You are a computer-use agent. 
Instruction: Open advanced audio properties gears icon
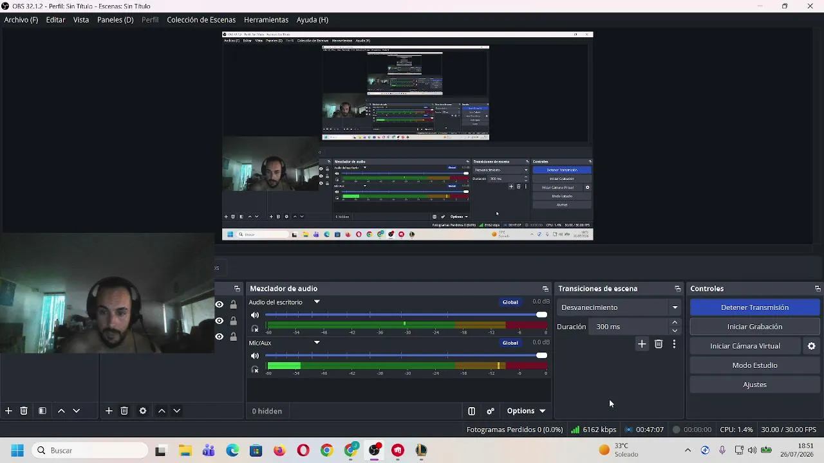pyautogui.click(x=490, y=411)
